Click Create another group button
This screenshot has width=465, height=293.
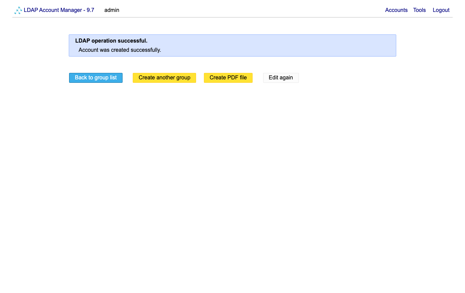[x=164, y=78]
